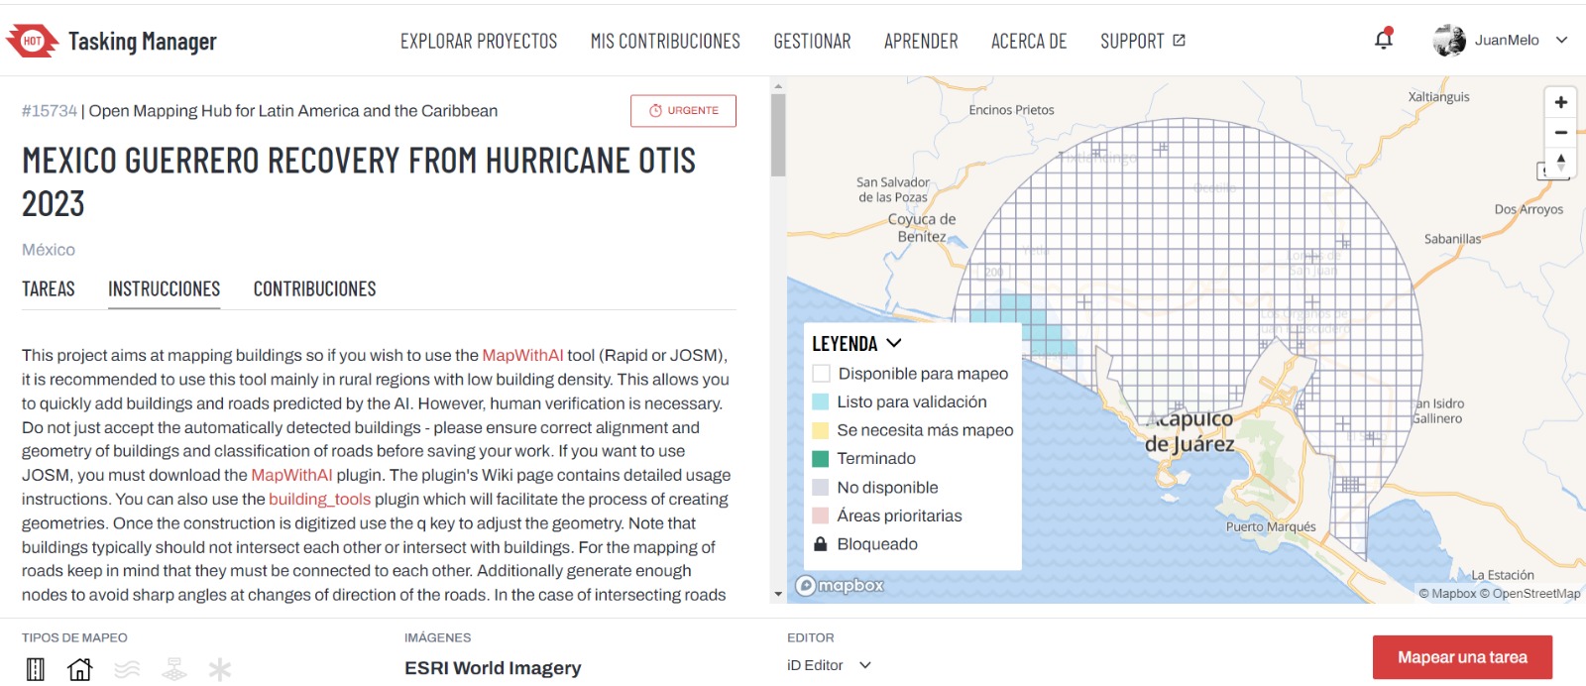
Task: Click the Listo para validación color swatch
Action: click(821, 401)
